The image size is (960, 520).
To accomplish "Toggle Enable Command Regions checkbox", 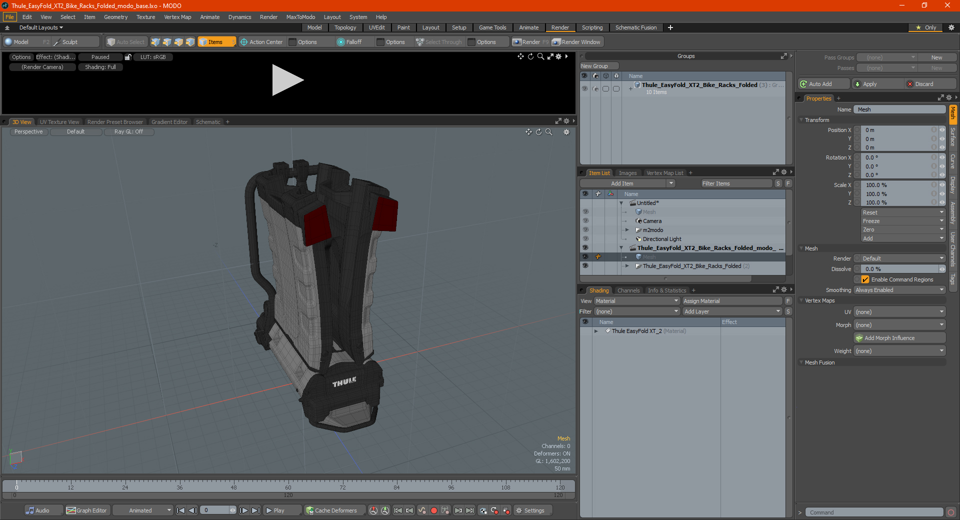I will pyautogui.click(x=865, y=279).
